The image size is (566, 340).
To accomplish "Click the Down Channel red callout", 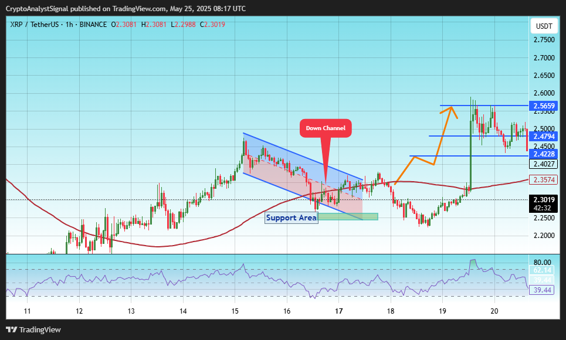I will [326, 128].
